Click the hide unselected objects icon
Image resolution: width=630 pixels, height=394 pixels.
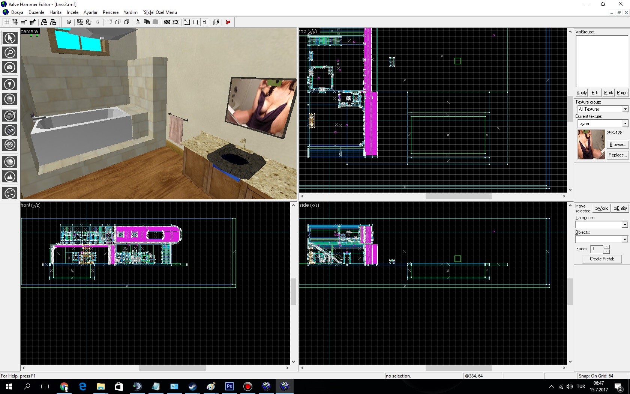pyautogui.click(x=118, y=22)
